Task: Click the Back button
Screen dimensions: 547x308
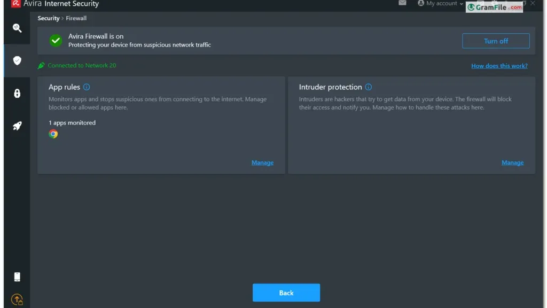Action: 286,292
